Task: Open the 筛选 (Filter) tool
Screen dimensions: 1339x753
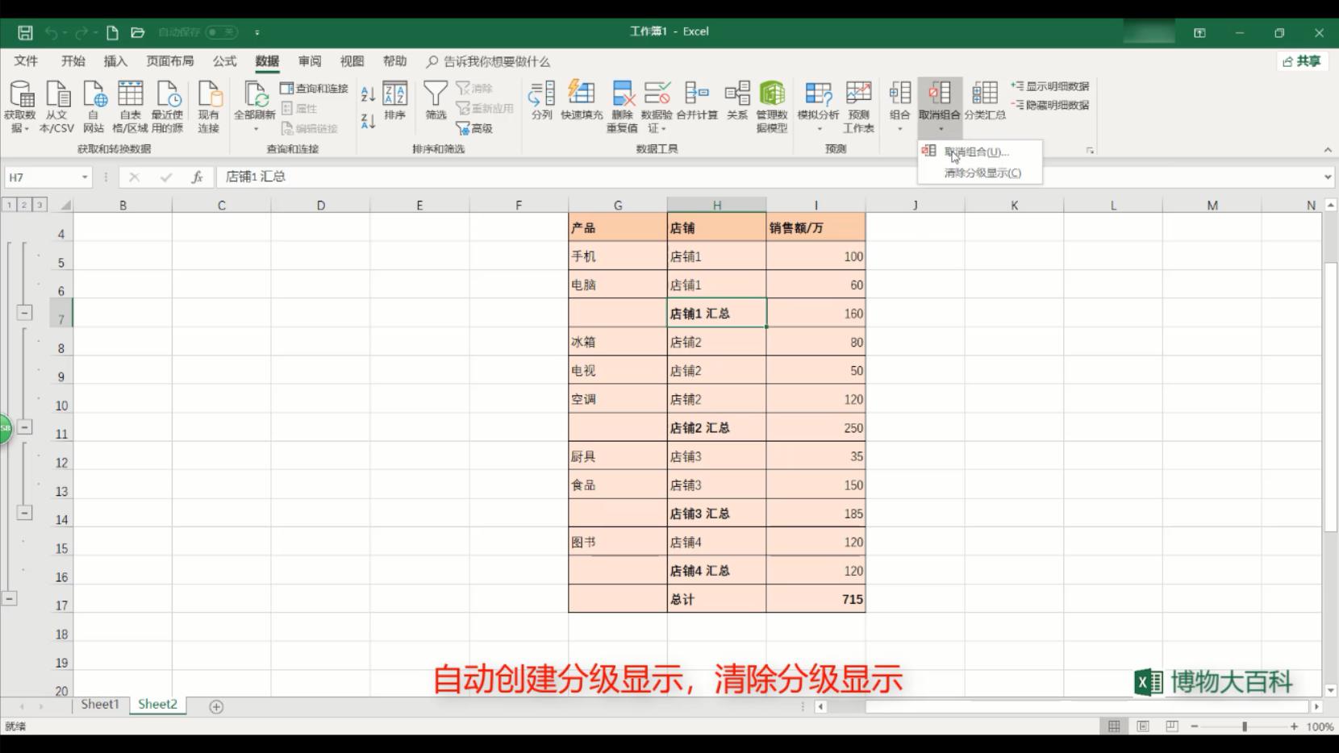Action: 434,101
